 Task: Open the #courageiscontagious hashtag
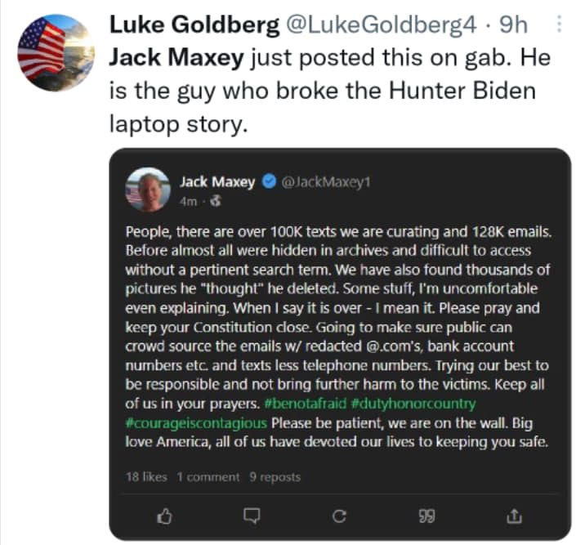coord(196,423)
